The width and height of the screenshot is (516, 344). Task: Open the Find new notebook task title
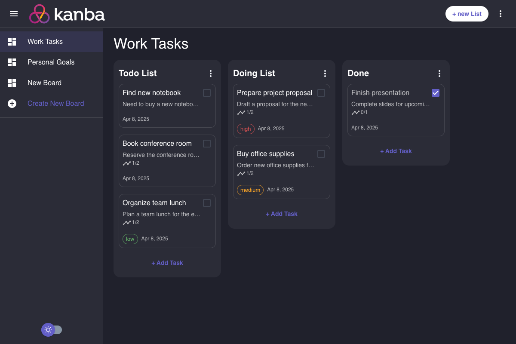click(152, 93)
